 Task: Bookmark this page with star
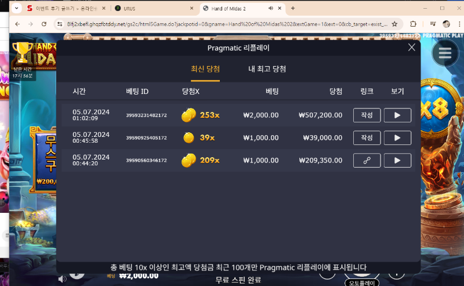click(394, 24)
